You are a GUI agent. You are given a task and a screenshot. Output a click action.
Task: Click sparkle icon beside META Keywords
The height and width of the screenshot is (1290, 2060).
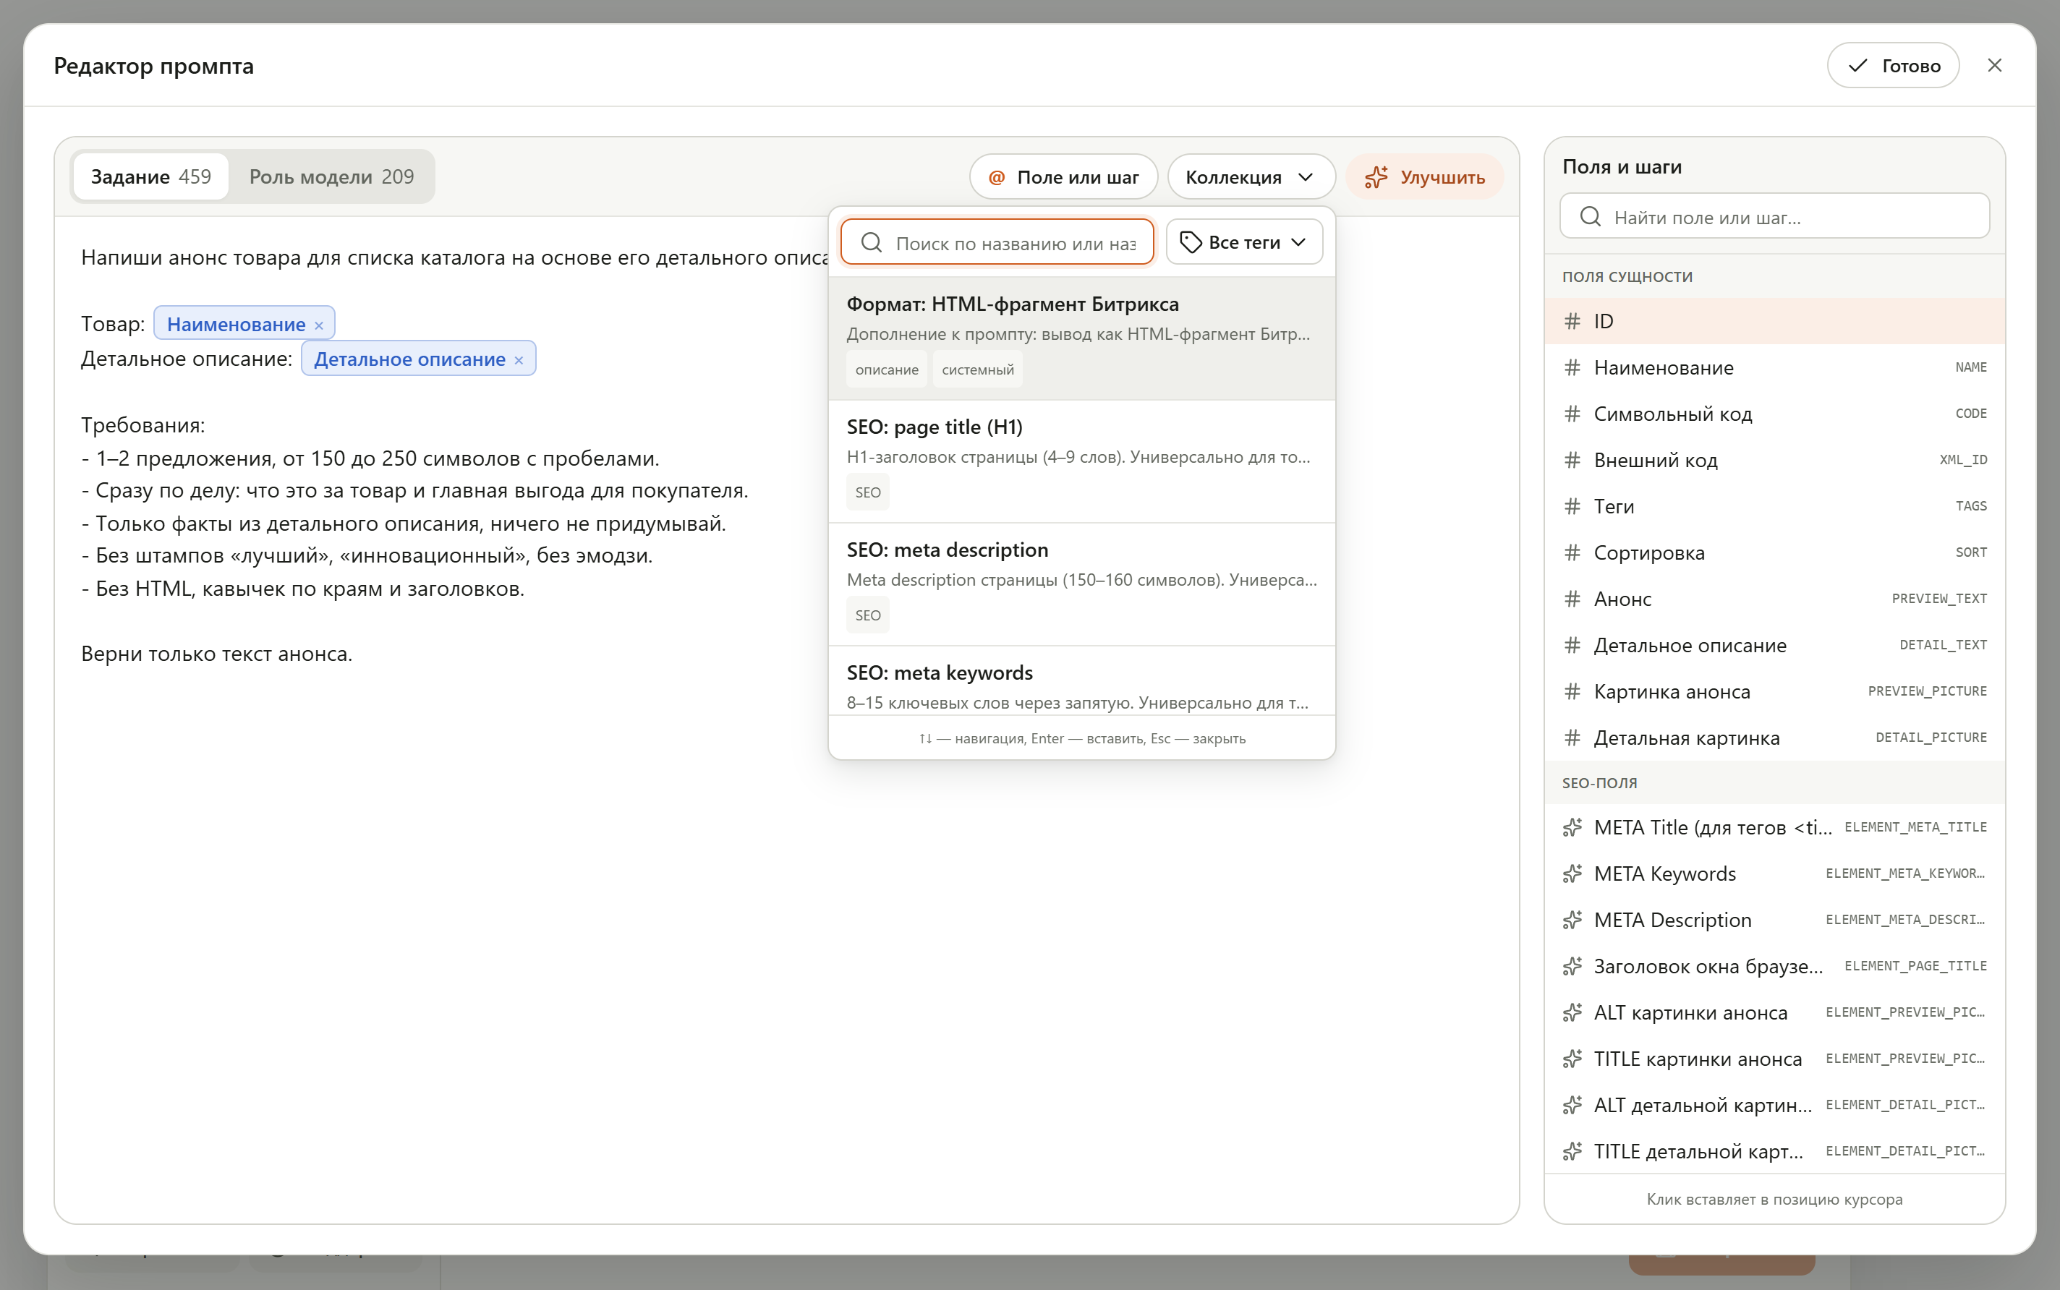pos(1572,873)
